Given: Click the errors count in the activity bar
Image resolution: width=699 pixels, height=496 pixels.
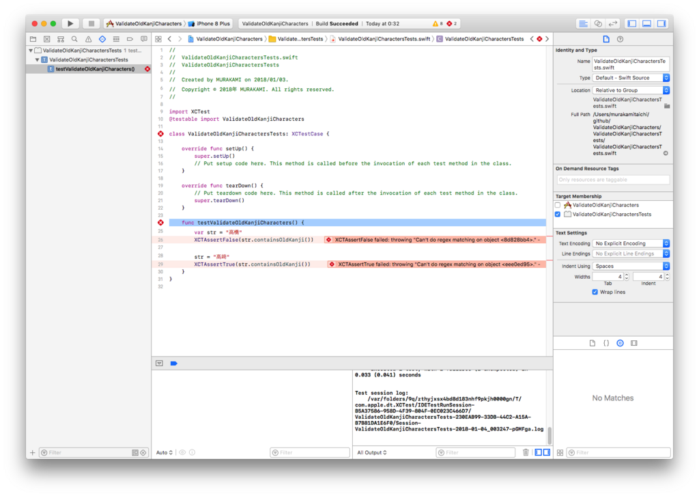Looking at the screenshot, I should click(452, 24).
